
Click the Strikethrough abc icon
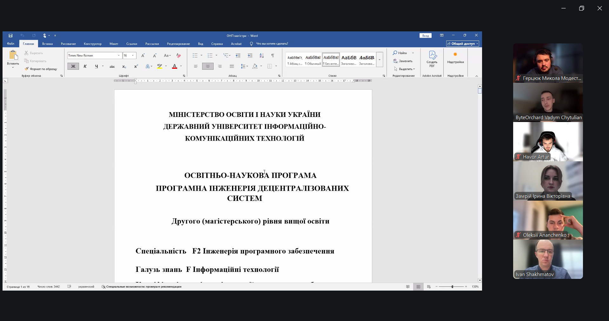pos(112,67)
